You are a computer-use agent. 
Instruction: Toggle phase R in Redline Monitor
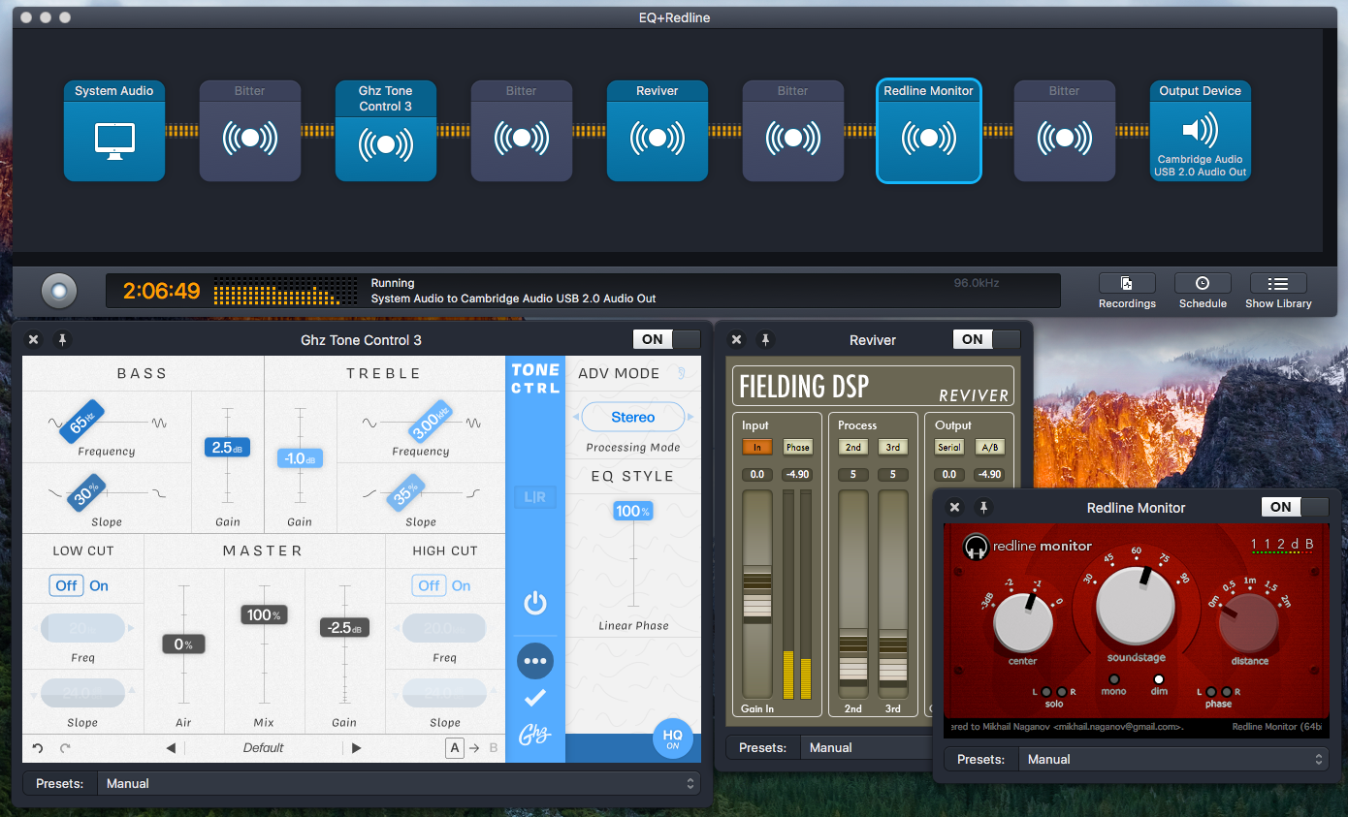click(1227, 692)
